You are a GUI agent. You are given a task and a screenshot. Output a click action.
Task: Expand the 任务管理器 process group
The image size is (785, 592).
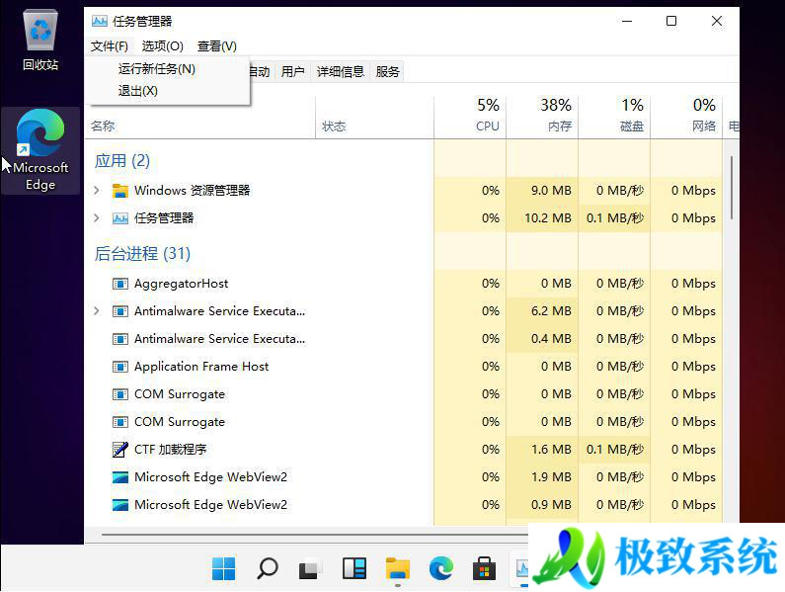click(x=97, y=218)
